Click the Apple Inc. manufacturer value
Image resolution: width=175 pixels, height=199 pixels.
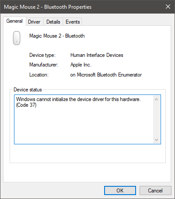[81, 65]
